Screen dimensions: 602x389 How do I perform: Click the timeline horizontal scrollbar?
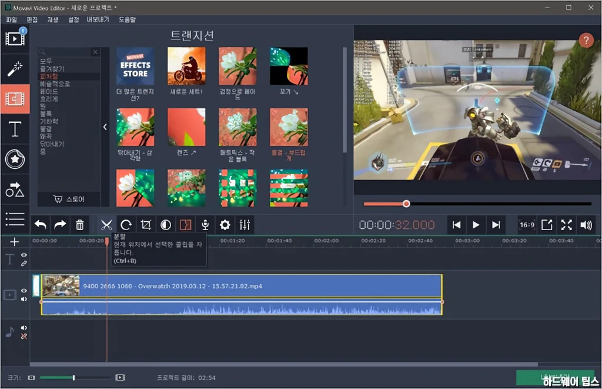(x=284, y=364)
